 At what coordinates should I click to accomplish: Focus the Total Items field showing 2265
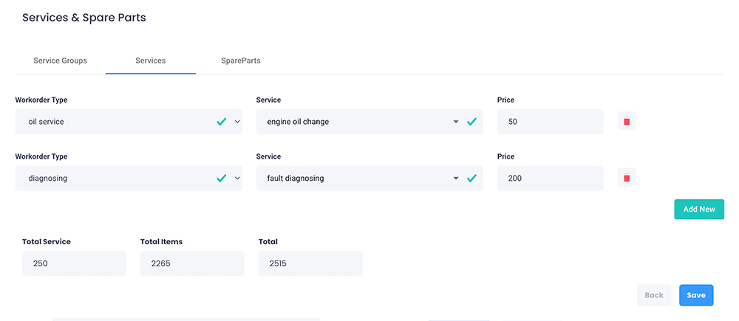(191, 263)
